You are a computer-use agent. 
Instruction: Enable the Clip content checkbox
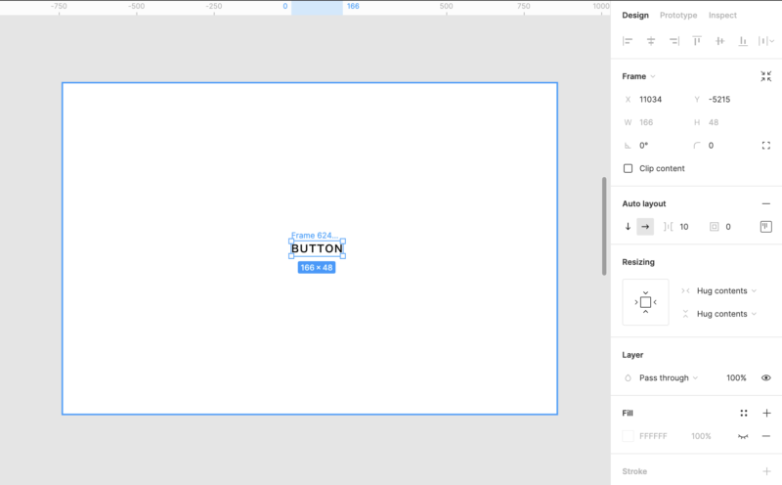(629, 168)
